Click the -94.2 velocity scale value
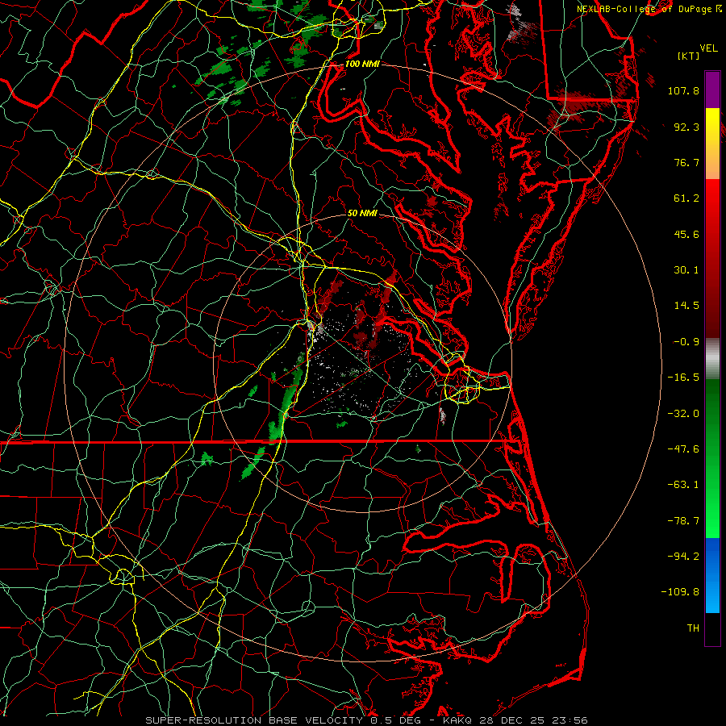This screenshot has width=726, height=726. tap(683, 557)
